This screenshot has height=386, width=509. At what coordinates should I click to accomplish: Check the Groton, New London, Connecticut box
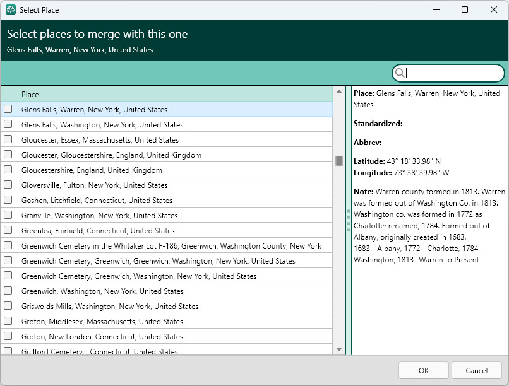[x=8, y=336]
